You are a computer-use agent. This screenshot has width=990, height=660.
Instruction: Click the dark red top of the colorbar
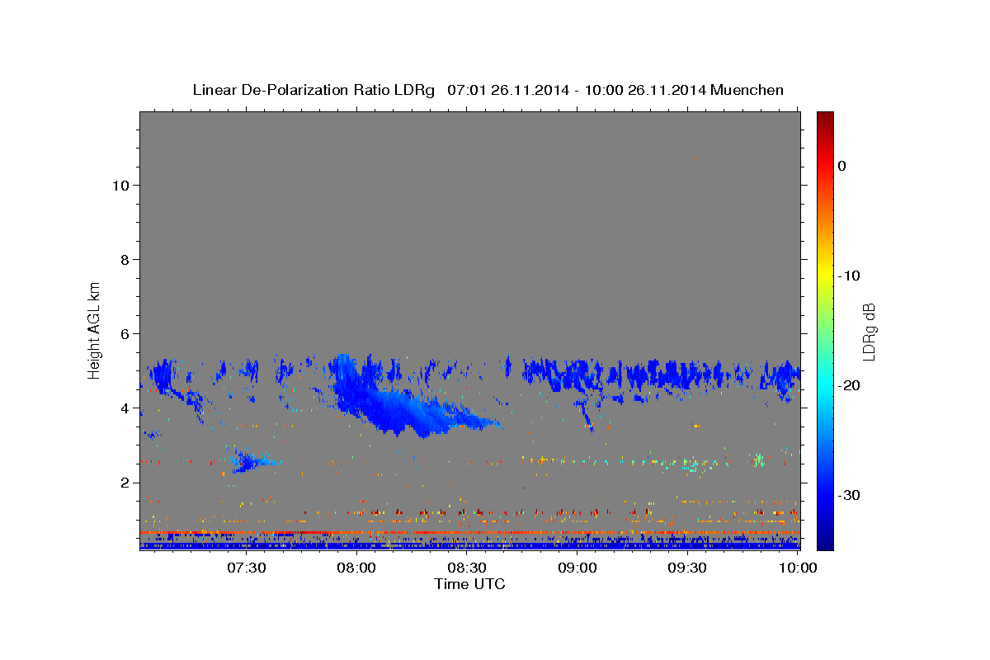825,120
